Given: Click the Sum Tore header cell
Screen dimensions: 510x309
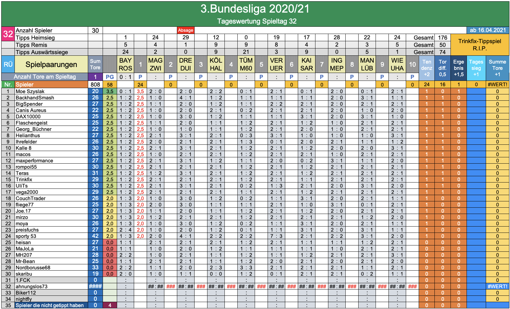Looking at the screenshot, I should (95, 64).
